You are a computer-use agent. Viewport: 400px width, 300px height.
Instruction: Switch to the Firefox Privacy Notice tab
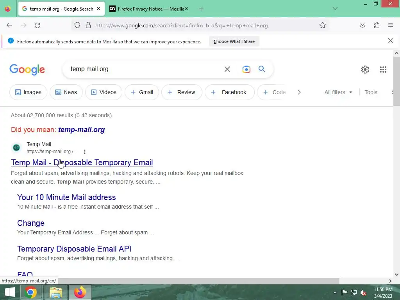tap(148, 9)
